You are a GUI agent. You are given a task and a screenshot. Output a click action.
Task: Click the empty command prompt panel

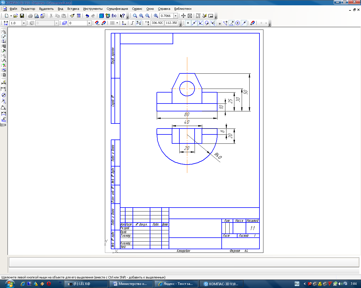point(184,262)
